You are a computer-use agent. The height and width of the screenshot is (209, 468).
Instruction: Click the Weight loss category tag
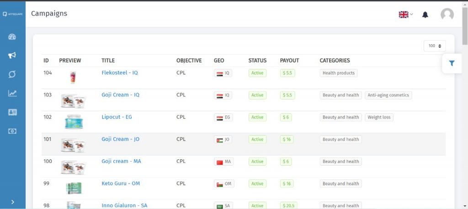(379, 117)
